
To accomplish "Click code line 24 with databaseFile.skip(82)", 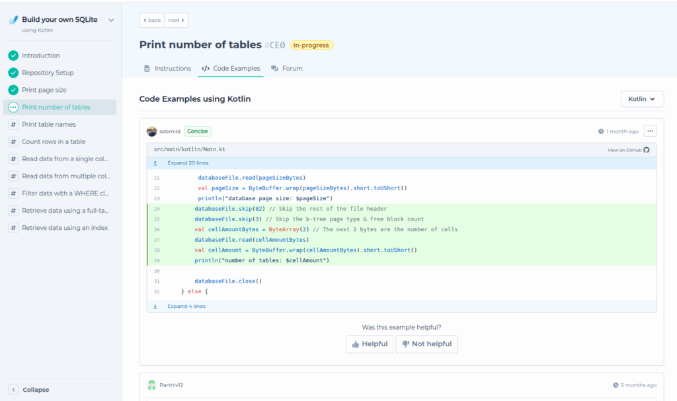I will pyautogui.click(x=401, y=209).
